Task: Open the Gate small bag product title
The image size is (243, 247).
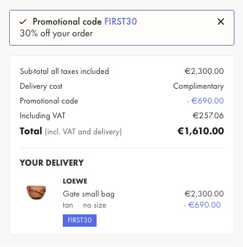Action: (89, 194)
